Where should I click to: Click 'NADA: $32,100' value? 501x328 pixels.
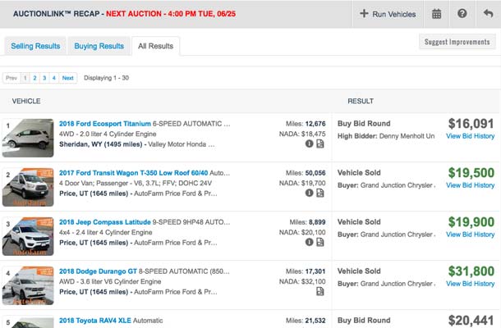tap(302, 281)
